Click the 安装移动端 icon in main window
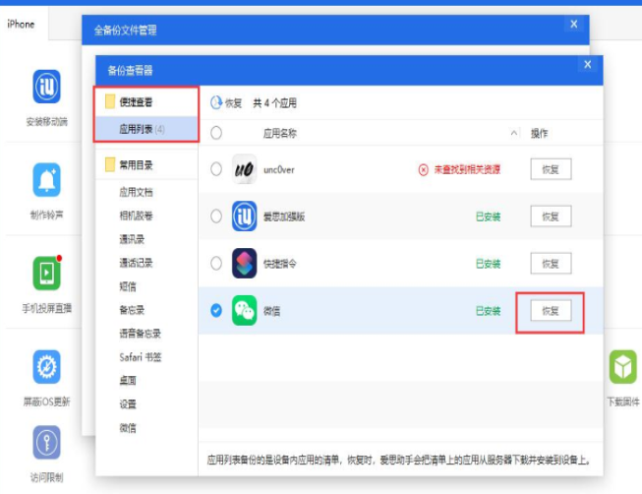642x494 pixels. [x=46, y=87]
